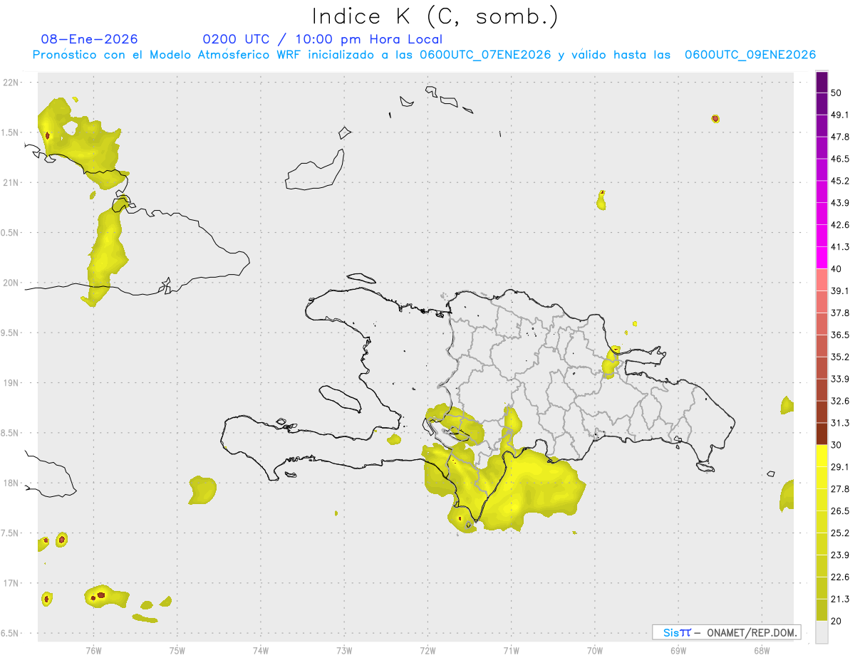This screenshot has width=855, height=660.
Task: Click the colorbar value 50
Action: point(836,93)
